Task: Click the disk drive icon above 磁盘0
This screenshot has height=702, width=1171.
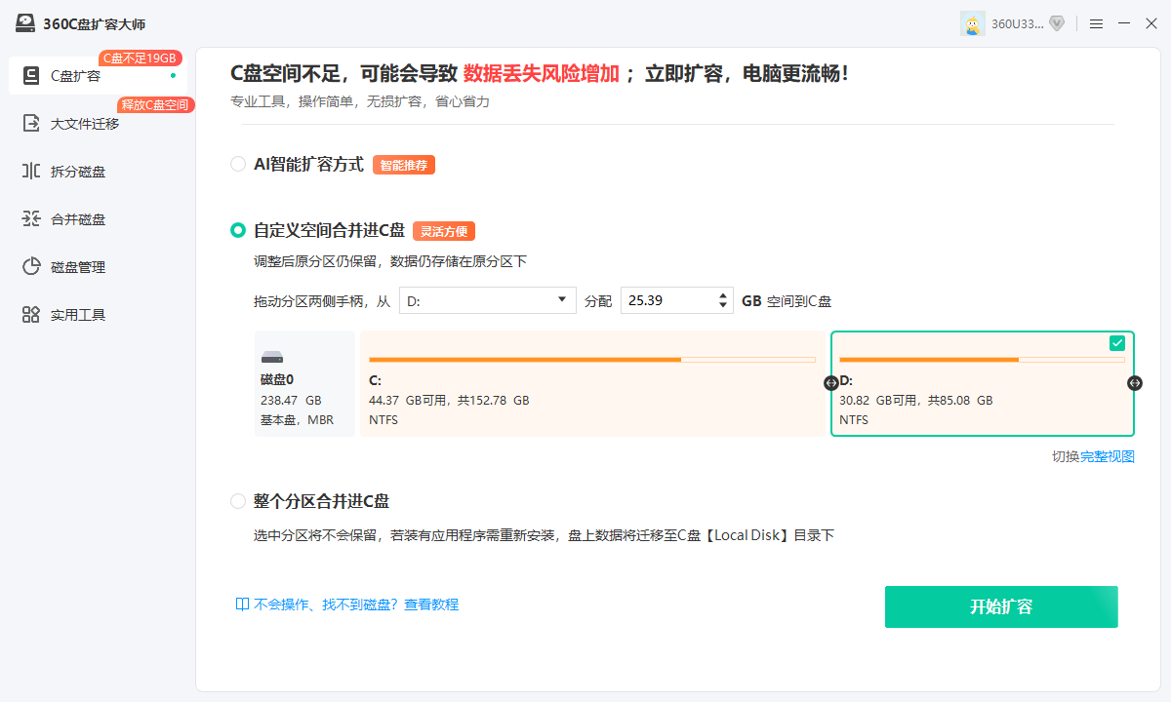Action: point(272,358)
